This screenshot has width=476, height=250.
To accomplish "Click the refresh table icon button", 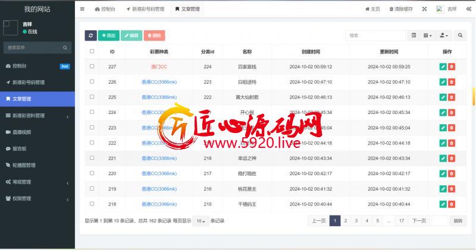I will [x=90, y=36].
